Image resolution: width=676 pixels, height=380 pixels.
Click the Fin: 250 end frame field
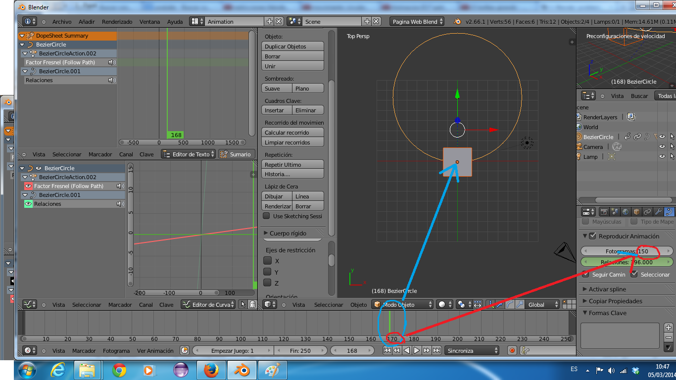[300, 350]
